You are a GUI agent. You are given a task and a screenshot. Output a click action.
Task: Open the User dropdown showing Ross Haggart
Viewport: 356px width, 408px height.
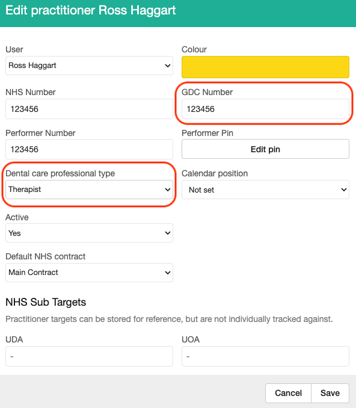(x=89, y=66)
